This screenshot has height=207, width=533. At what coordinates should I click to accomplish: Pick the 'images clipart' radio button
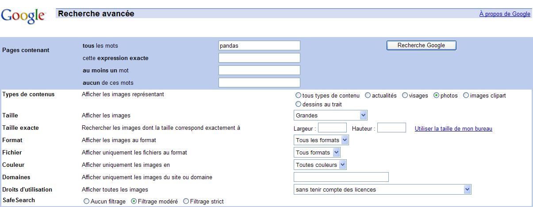466,96
